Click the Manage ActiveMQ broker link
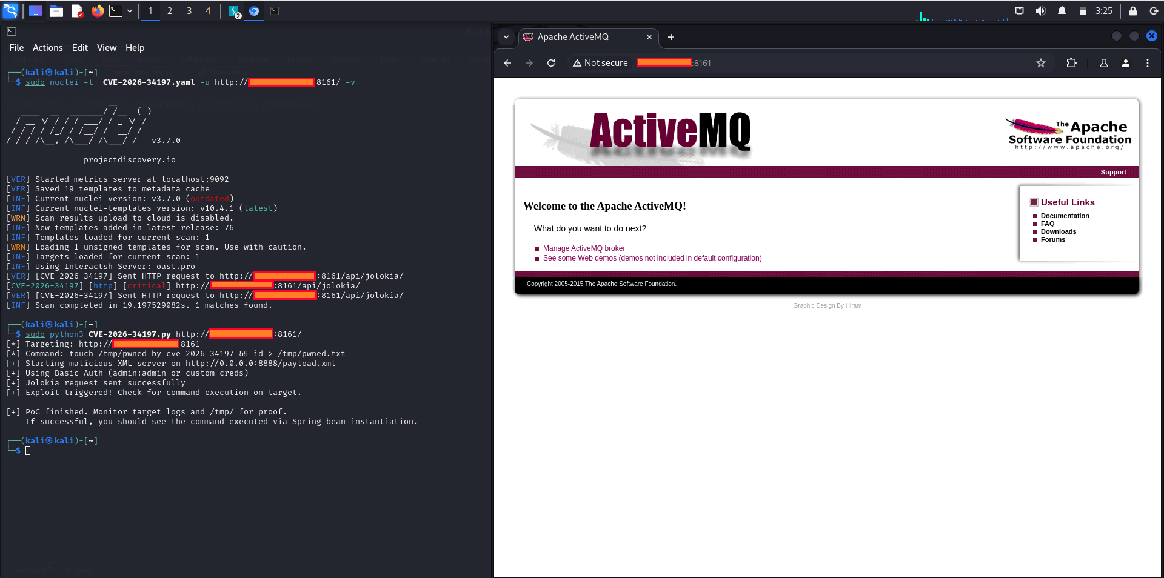The height and width of the screenshot is (578, 1164). click(583, 248)
